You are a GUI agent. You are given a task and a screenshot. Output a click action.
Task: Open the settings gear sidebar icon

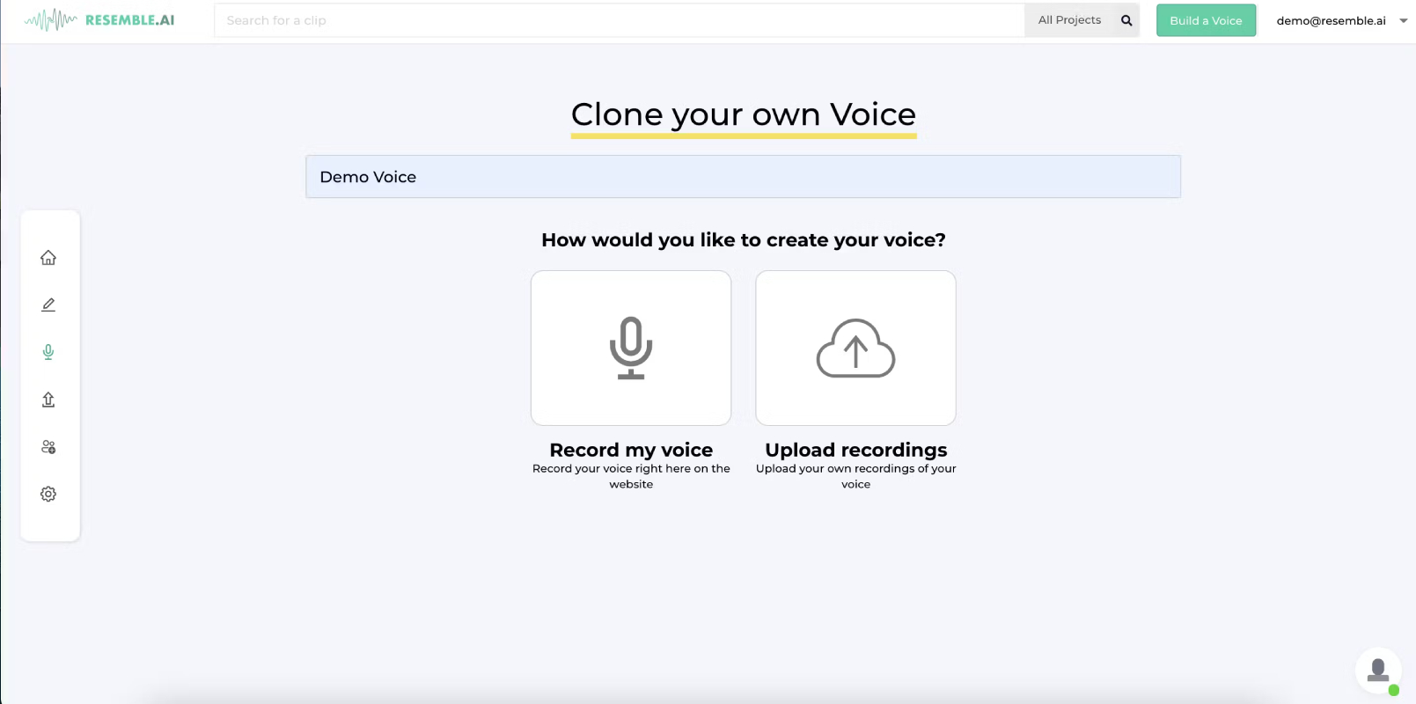pos(48,495)
